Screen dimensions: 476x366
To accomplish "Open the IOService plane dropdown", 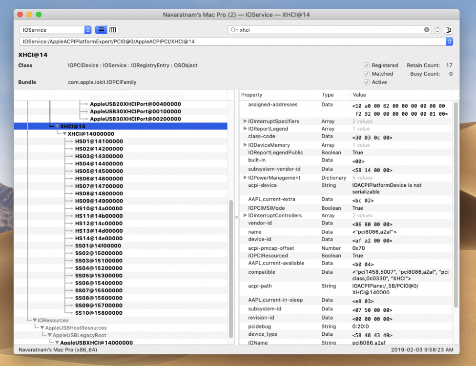I will (x=55, y=30).
